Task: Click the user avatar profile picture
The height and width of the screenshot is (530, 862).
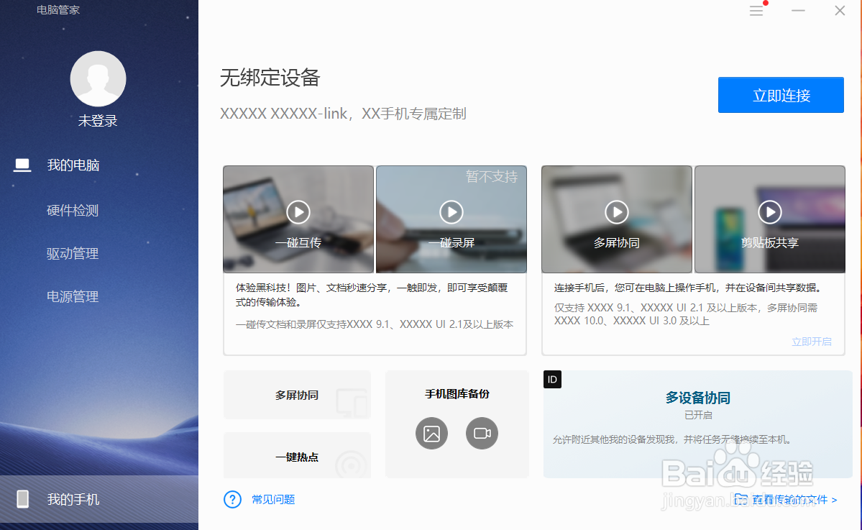Action: (x=98, y=78)
